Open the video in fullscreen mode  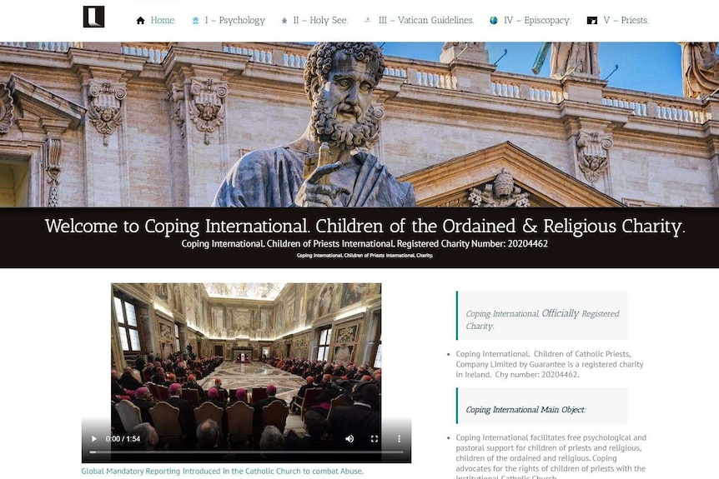[x=375, y=439]
